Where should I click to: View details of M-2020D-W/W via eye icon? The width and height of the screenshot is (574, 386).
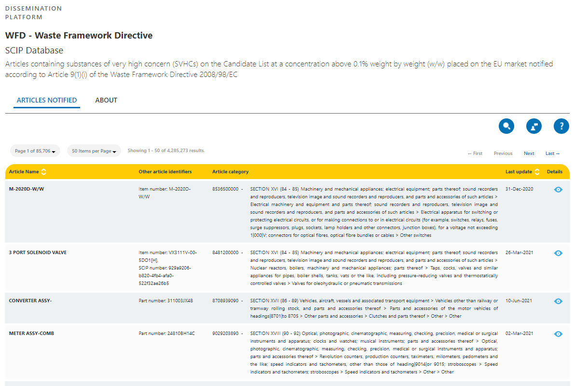point(558,190)
